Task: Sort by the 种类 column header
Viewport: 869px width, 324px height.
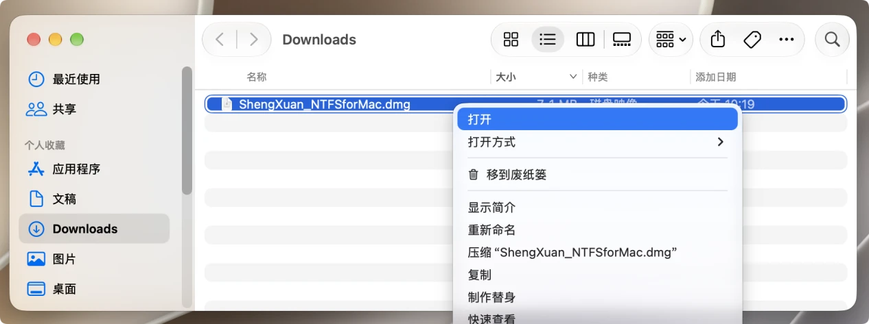Action: [598, 77]
